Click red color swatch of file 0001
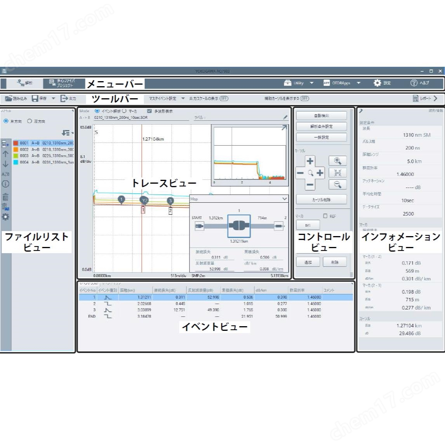This screenshot has width=445, height=445. [16, 143]
